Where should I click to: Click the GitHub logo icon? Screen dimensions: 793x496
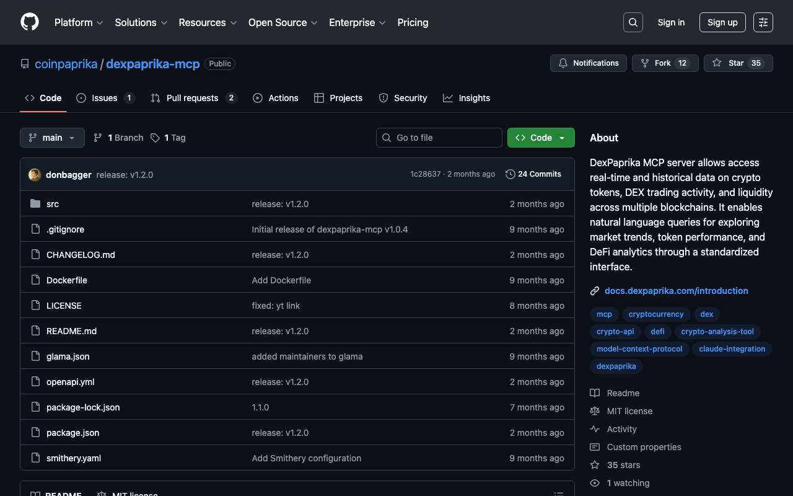click(30, 22)
